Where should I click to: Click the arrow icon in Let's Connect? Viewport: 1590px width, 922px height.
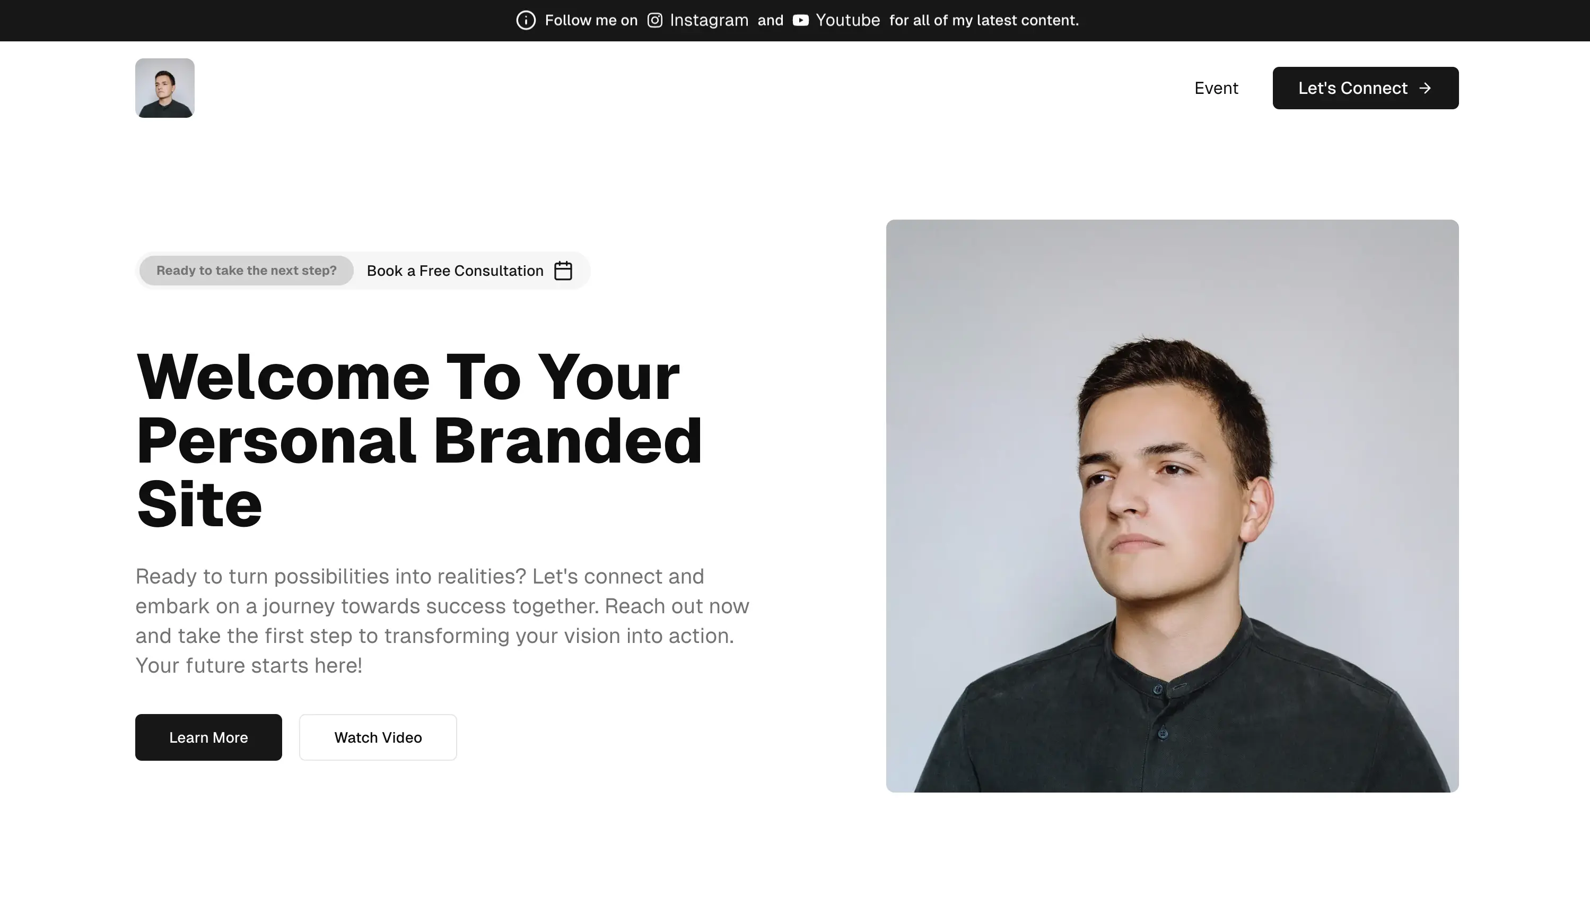coord(1425,89)
